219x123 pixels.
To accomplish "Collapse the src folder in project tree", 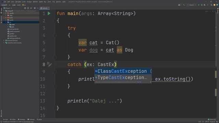I will coord(6,22).
